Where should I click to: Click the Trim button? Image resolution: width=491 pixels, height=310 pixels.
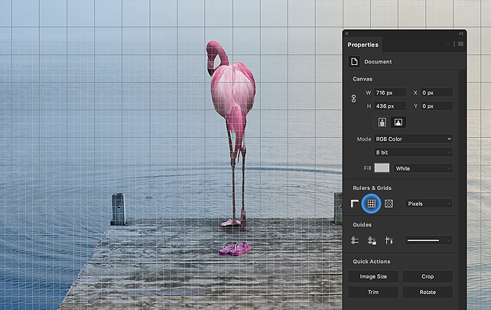click(x=373, y=292)
